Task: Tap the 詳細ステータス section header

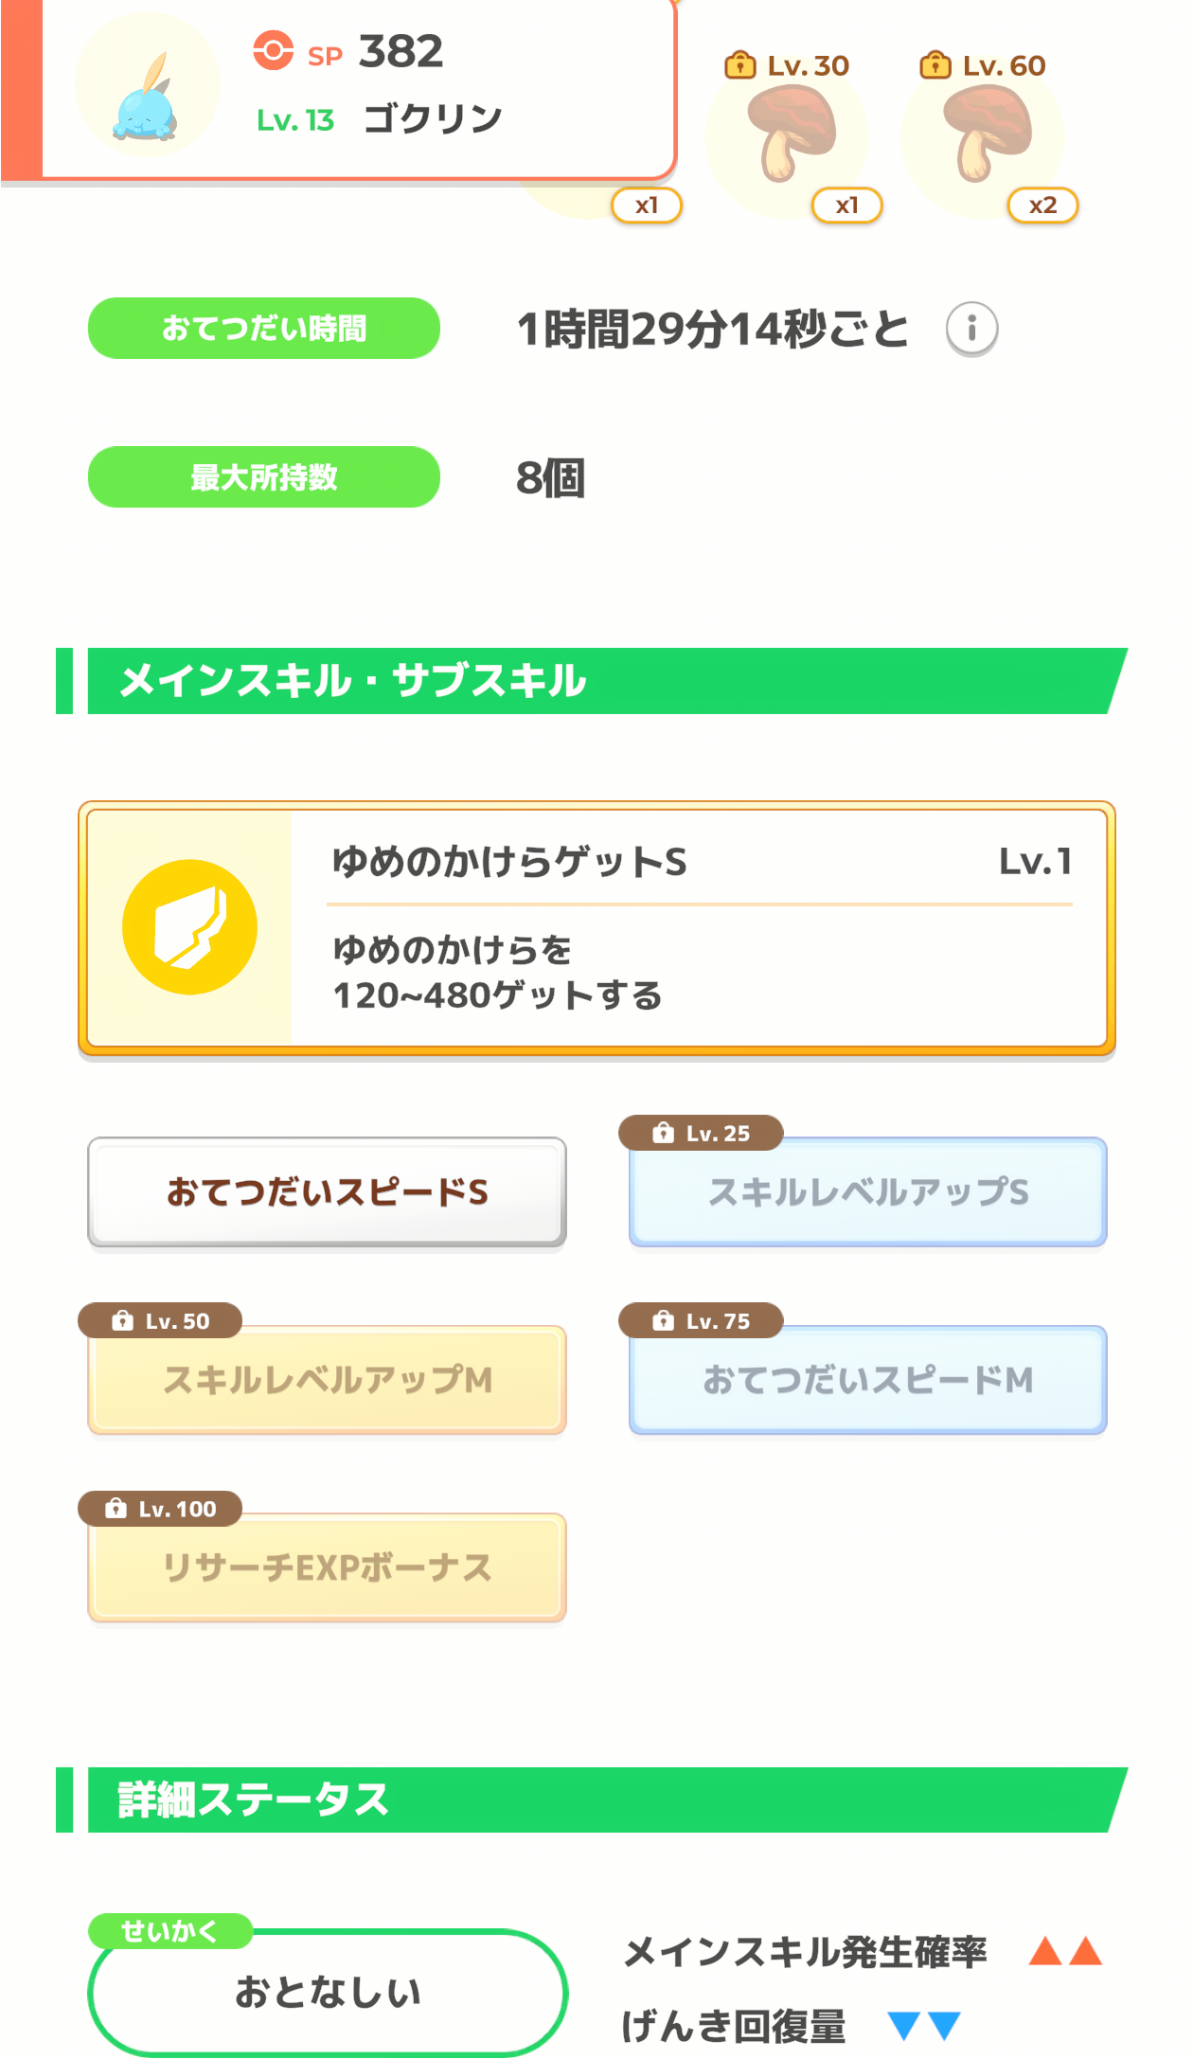Action: coord(592,1799)
